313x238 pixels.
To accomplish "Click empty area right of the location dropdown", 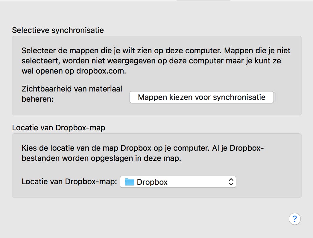I will [268, 182].
